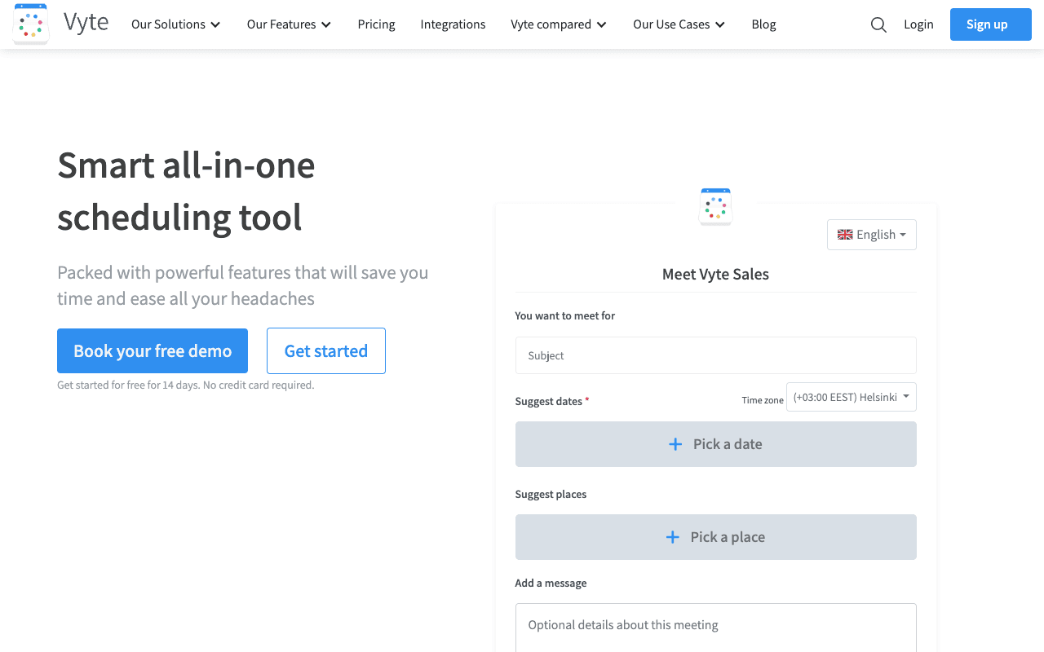Click the 'No credit card required' note

point(259,385)
